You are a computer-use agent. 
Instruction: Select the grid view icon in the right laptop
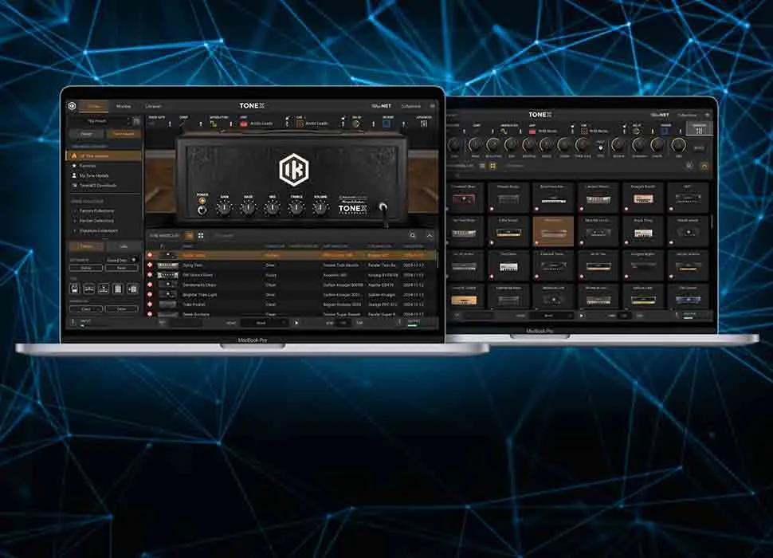pos(492,166)
